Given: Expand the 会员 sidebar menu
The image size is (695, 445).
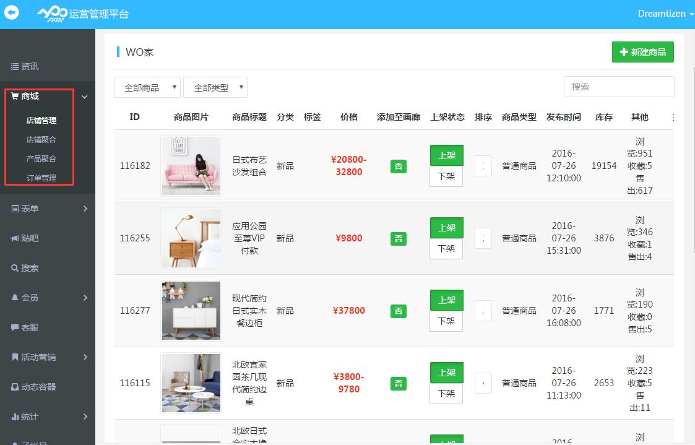Looking at the screenshot, I should tap(48, 298).
